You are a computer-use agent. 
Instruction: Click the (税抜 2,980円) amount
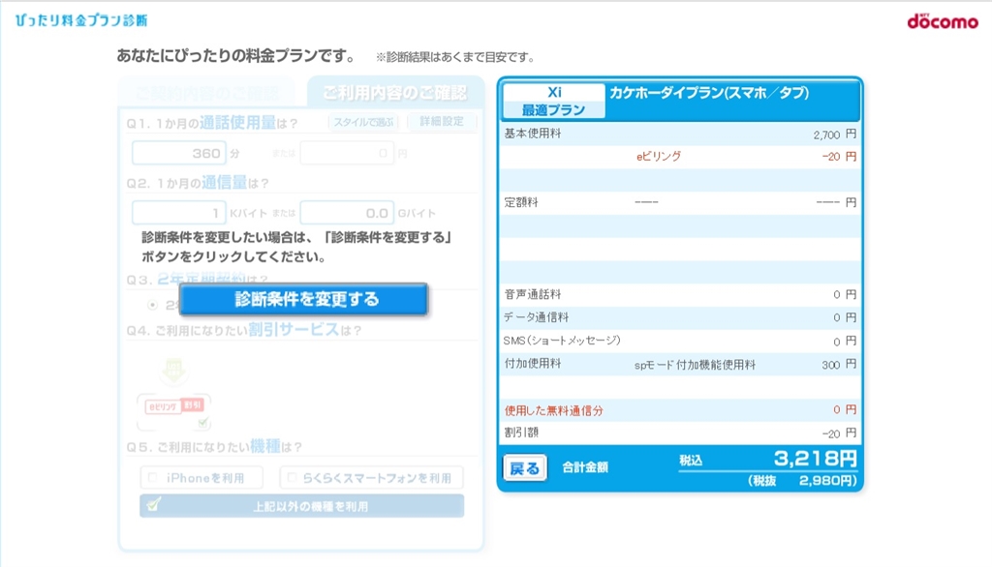(x=802, y=480)
